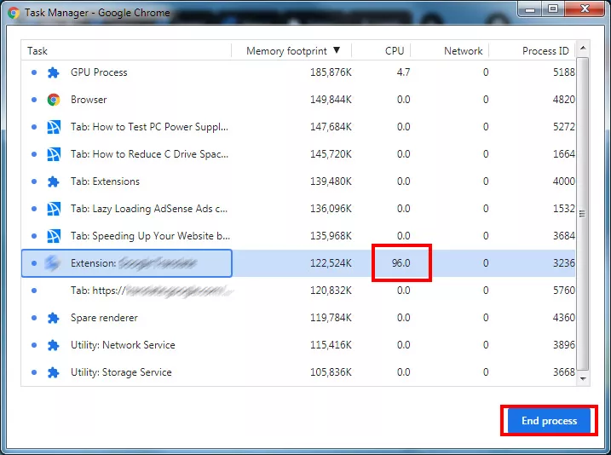Select Tab: How to Reduce C Drive Spac...
This screenshot has height=455, width=611.
(298, 154)
